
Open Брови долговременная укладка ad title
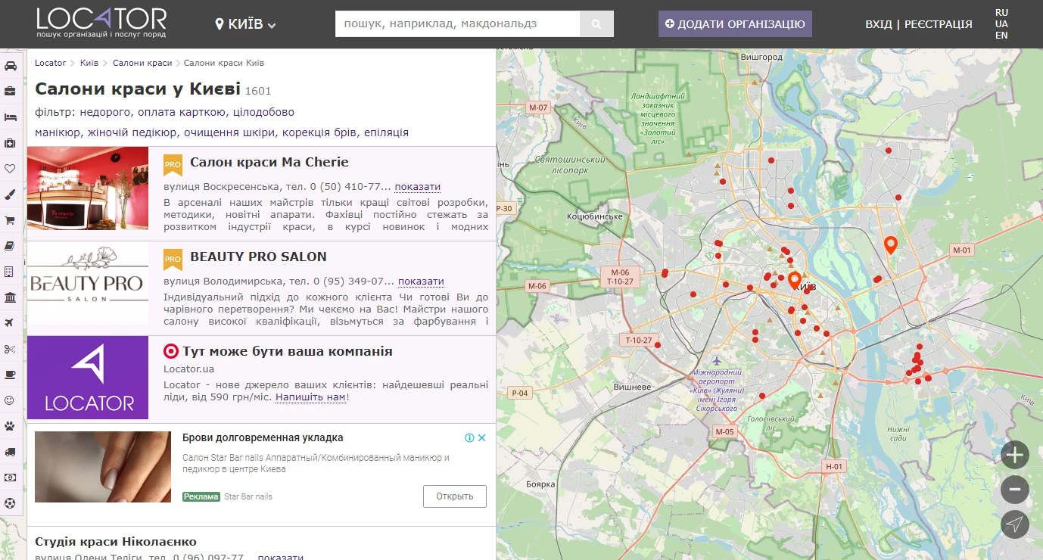tap(263, 437)
